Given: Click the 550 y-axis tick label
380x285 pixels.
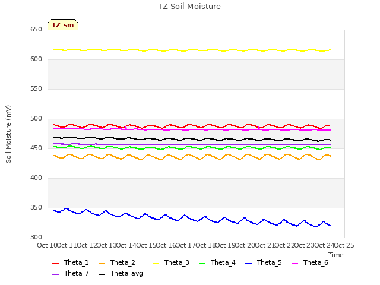Looking at the screenshot, I should tap(36, 88).
